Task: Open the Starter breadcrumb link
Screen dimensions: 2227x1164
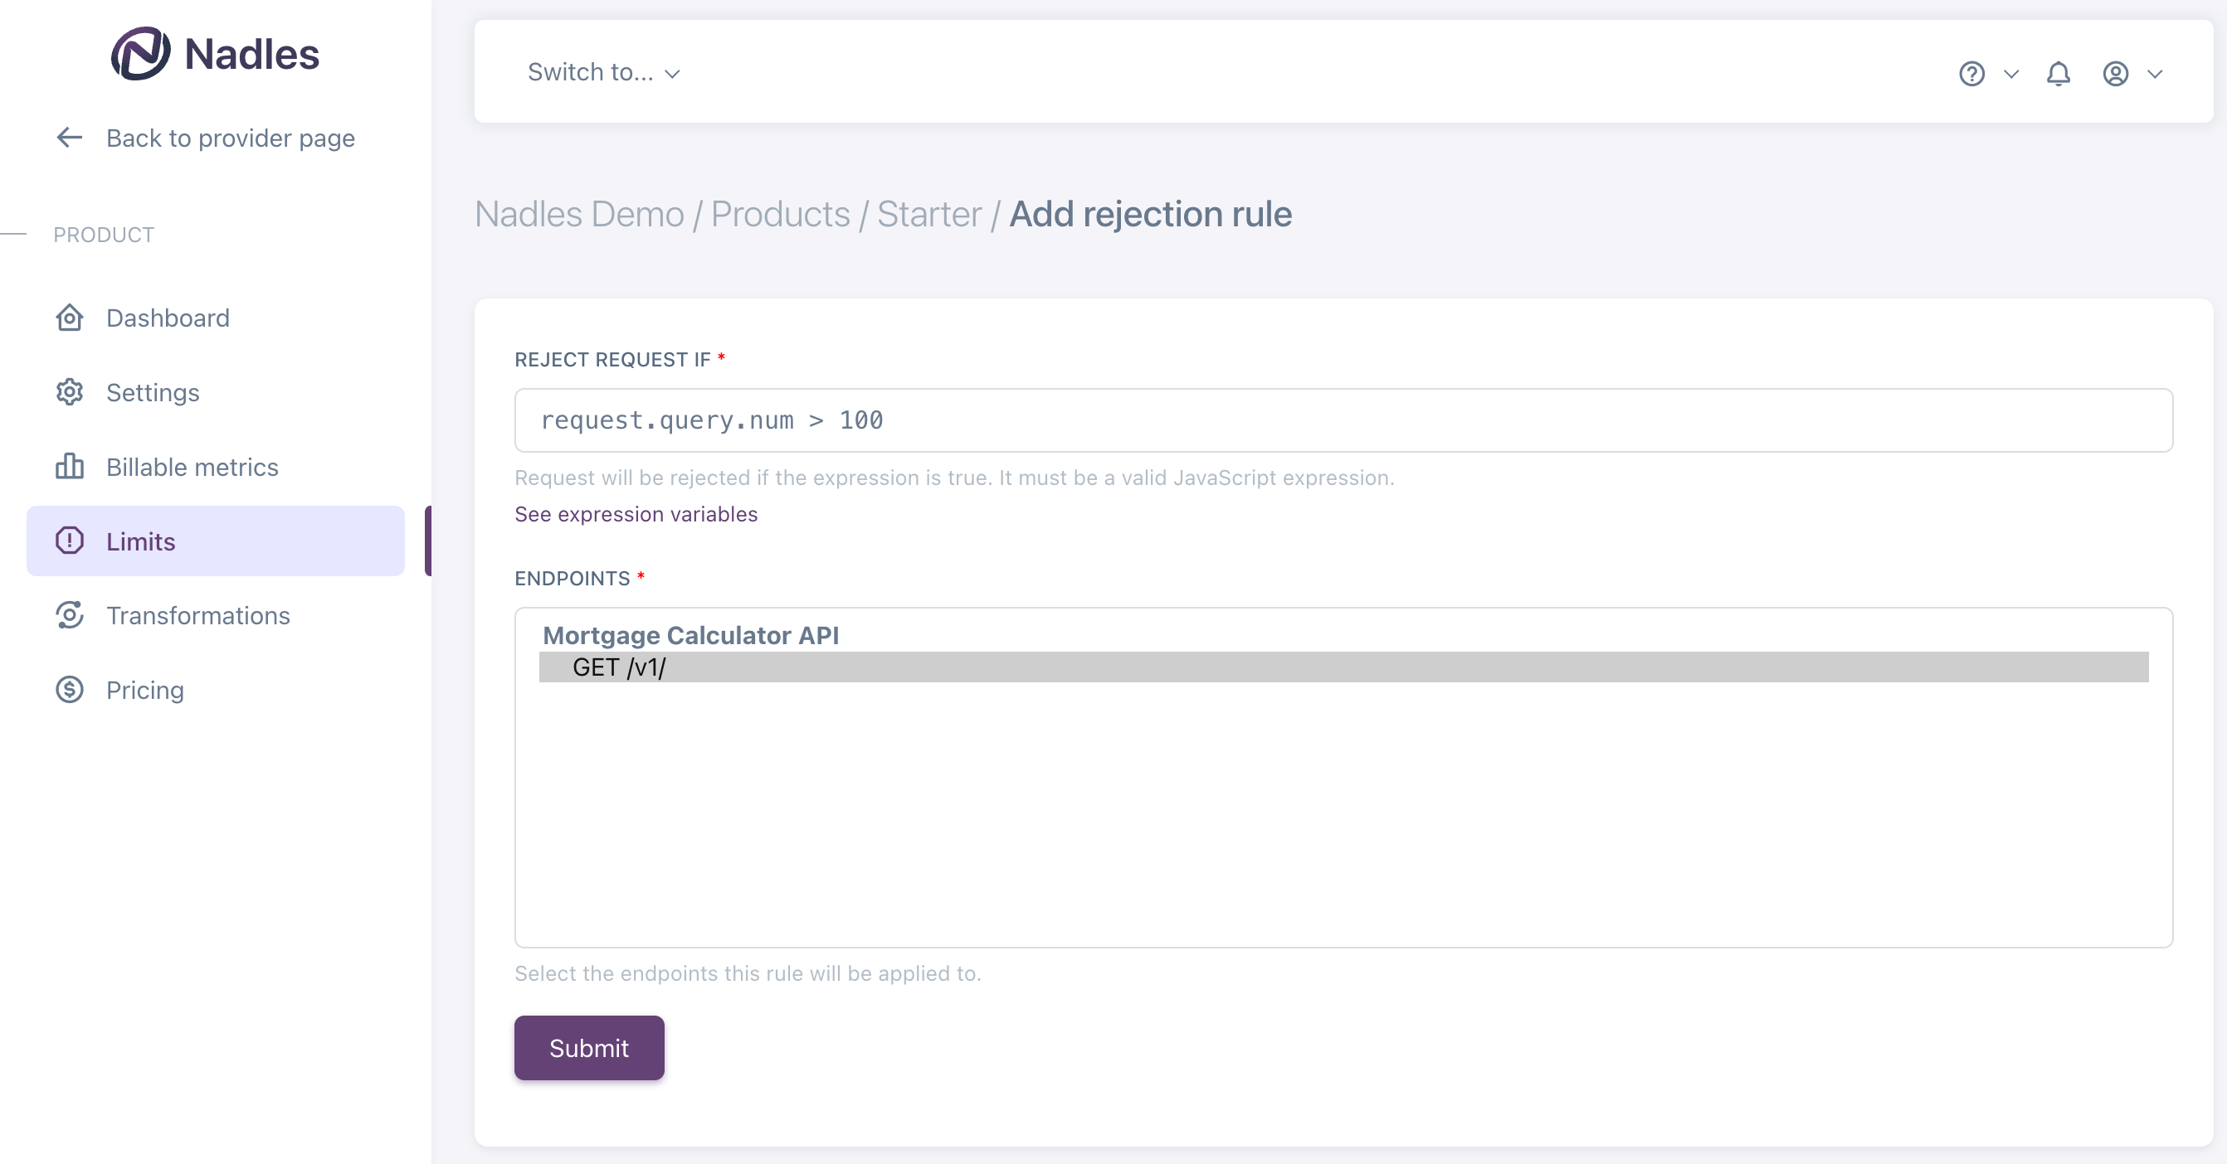Action: click(x=928, y=214)
